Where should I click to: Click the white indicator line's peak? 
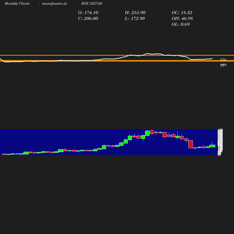pyautogui.click(x=147, y=53)
